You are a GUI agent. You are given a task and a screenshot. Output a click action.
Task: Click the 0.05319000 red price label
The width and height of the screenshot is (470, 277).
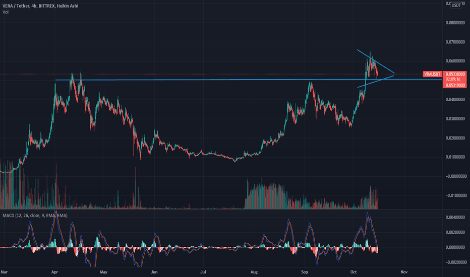(455, 85)
